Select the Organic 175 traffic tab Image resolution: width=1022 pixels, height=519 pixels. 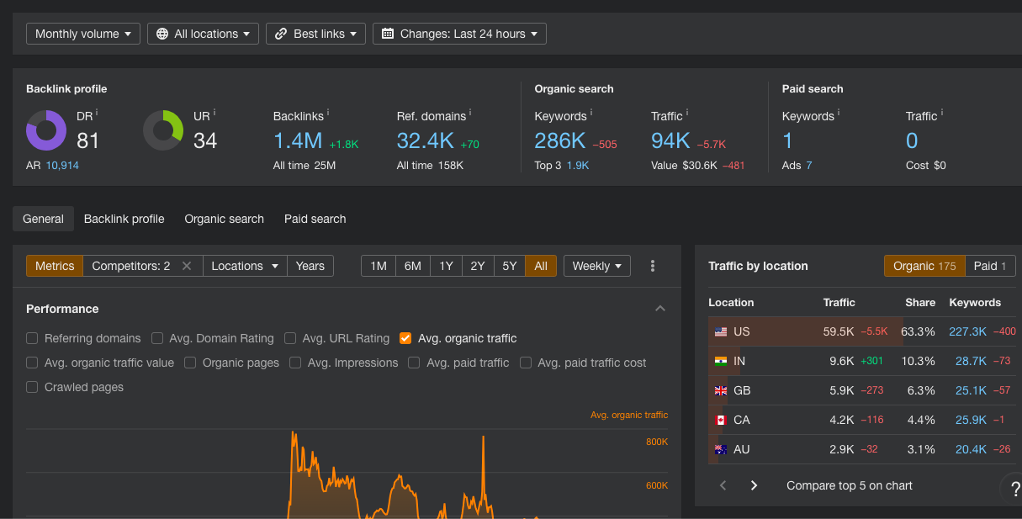[924, 266]
